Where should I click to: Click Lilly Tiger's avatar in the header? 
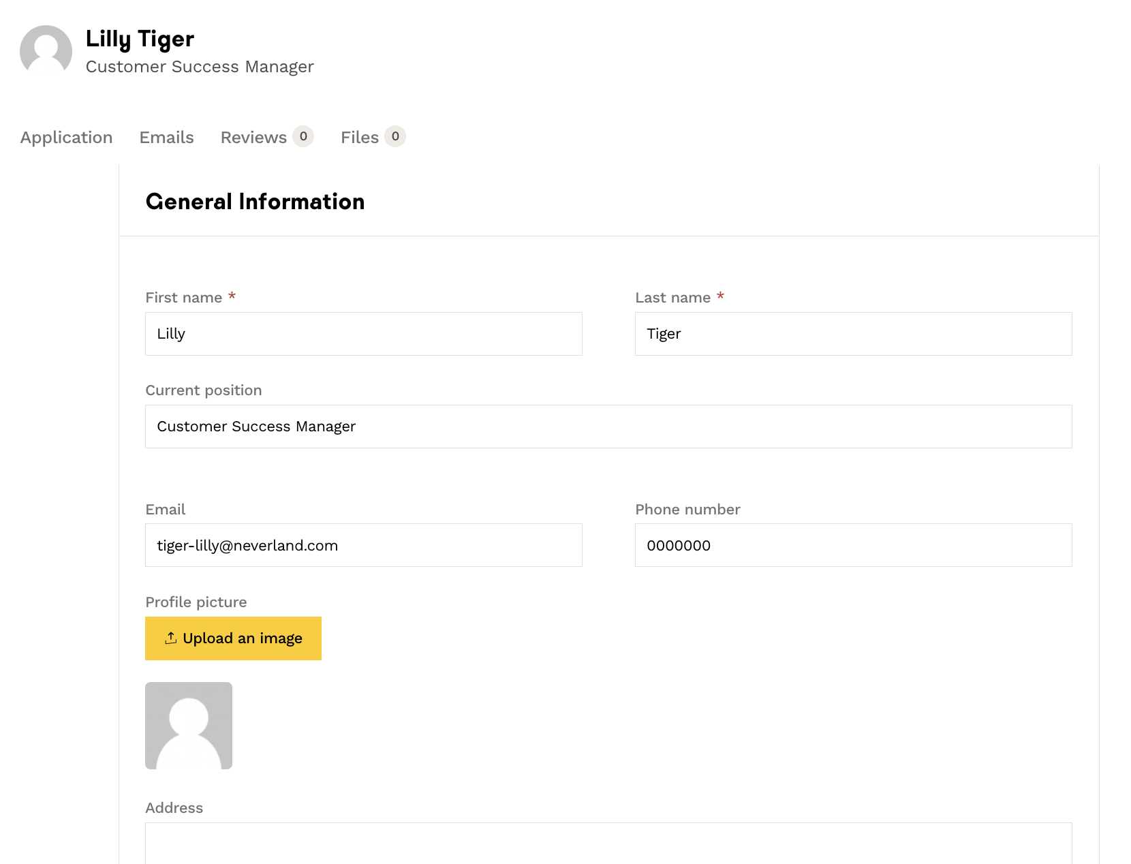46,51
